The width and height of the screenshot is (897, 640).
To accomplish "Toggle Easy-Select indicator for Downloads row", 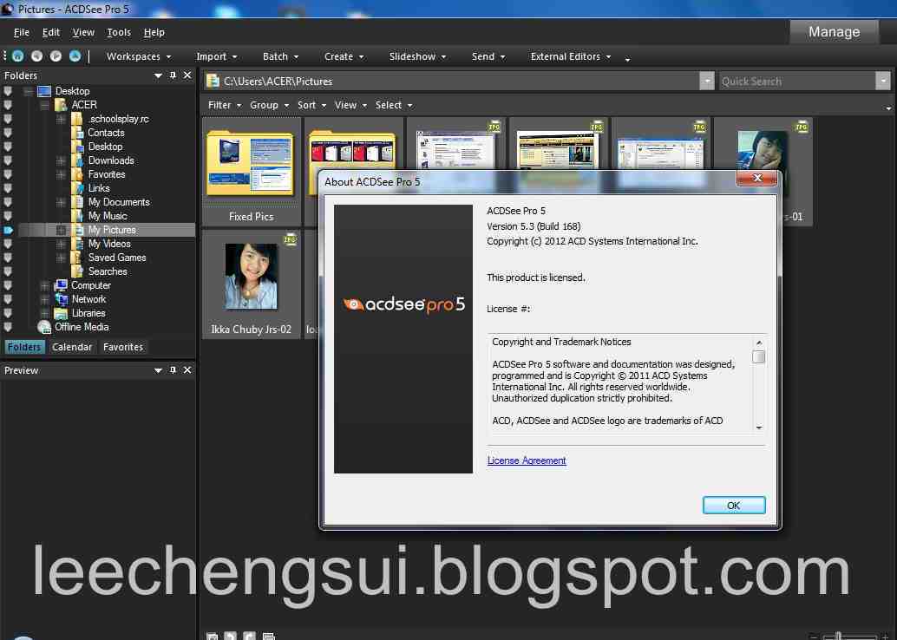I will pyautogui.click(x=8, y=160).
